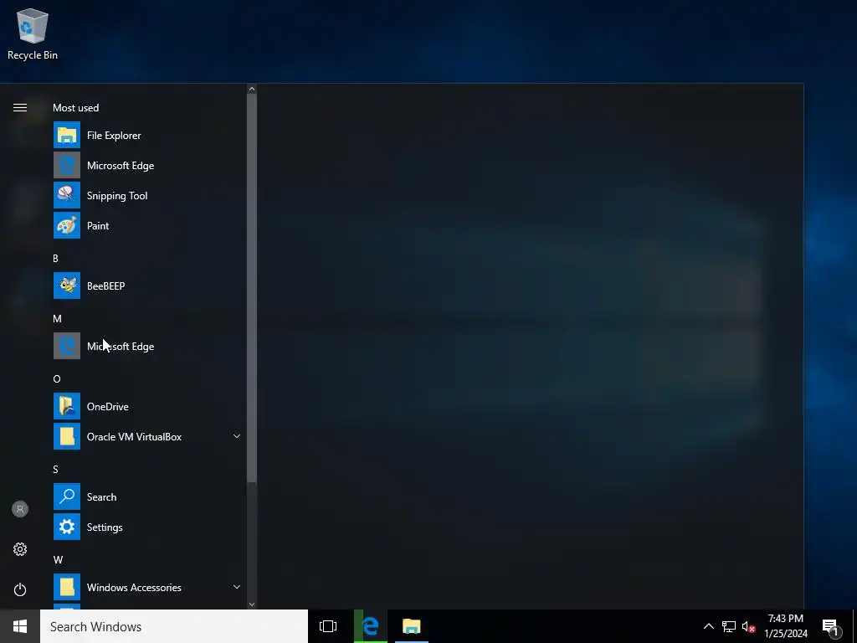Click the letter B group header
The height and width of the screenshot is (643, 857).
click(55, 258)
